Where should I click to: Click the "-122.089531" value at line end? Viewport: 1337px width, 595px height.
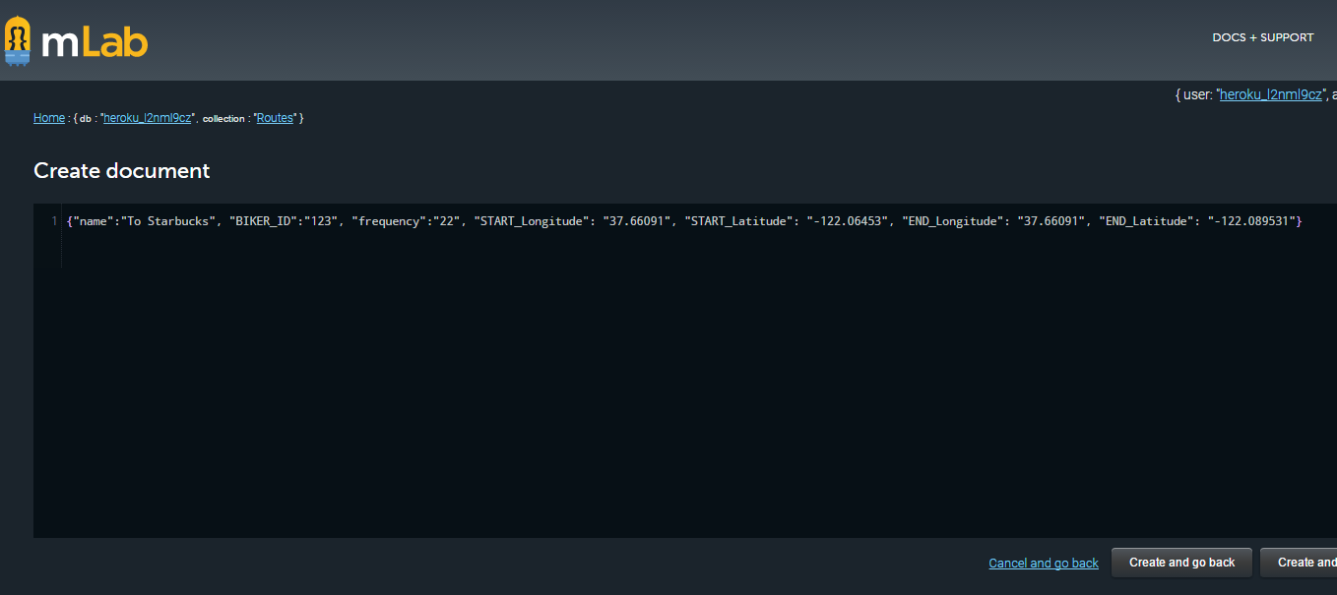click(1249, 222)
